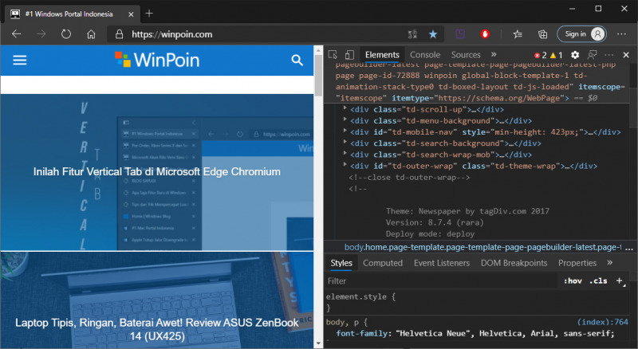
Task: Toggle the .cls class editor
Action: [598, 280]
